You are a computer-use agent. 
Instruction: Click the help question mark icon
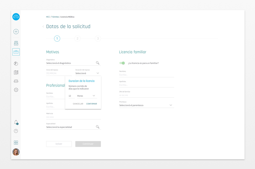pyautogui.click(x=16, y=131)
